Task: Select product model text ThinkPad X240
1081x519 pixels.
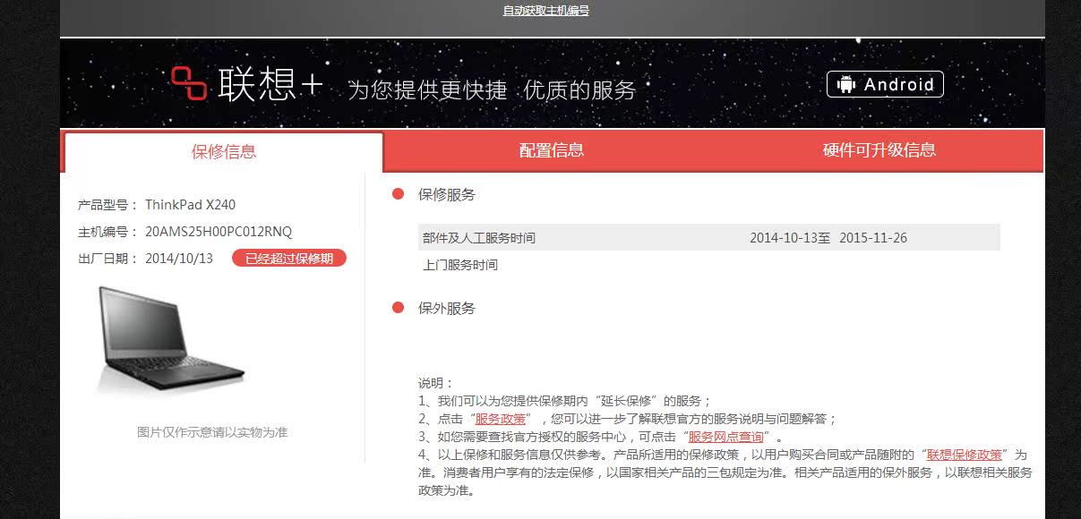Action: click(x=191, y=205)
